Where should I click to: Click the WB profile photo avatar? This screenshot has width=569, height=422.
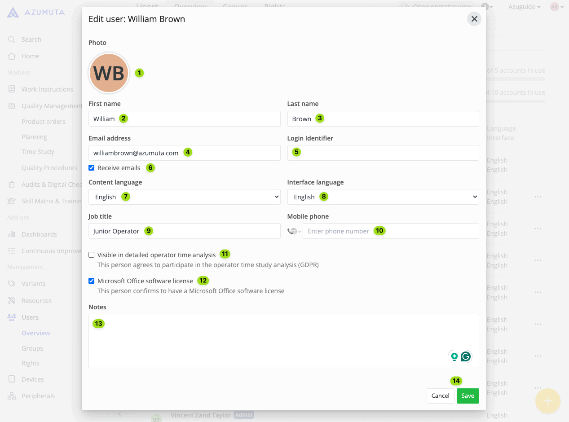(x=109, y=73)
